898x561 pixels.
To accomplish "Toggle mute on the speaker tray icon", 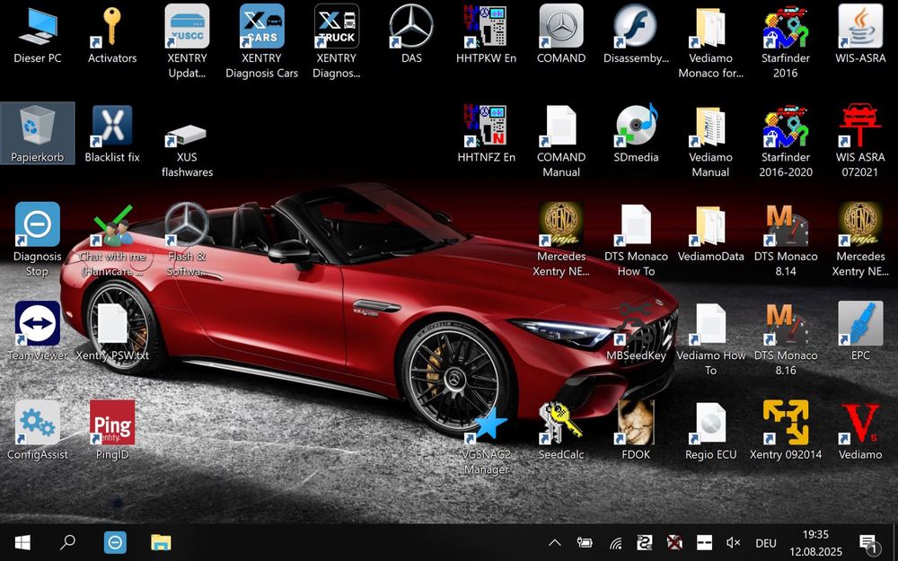I will [x=733, y=542].
